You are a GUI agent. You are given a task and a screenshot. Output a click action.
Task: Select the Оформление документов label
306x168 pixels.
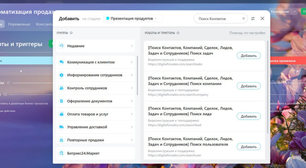tap(90, 101)
